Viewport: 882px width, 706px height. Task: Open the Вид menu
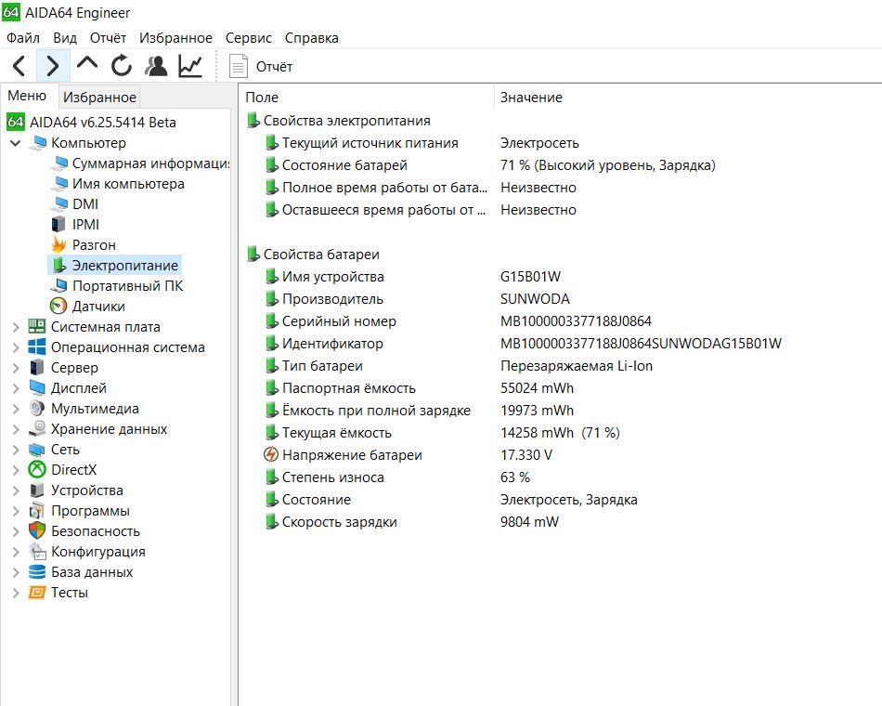[x=65, y=38]
